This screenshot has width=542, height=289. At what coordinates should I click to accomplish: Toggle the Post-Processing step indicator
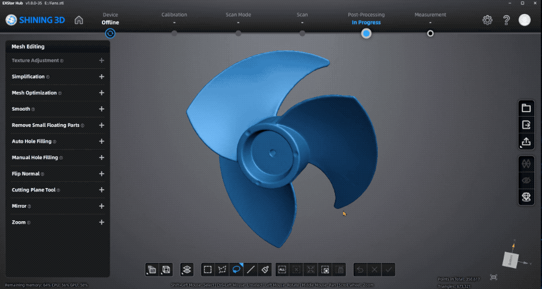[x=366, y=34]
